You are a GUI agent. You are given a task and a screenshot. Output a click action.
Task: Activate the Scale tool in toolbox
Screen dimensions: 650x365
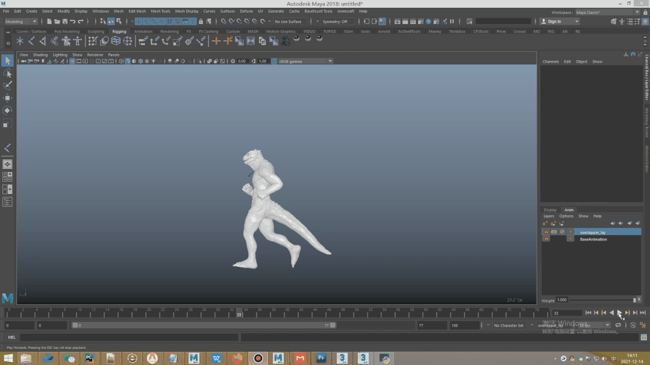[7, 123]
